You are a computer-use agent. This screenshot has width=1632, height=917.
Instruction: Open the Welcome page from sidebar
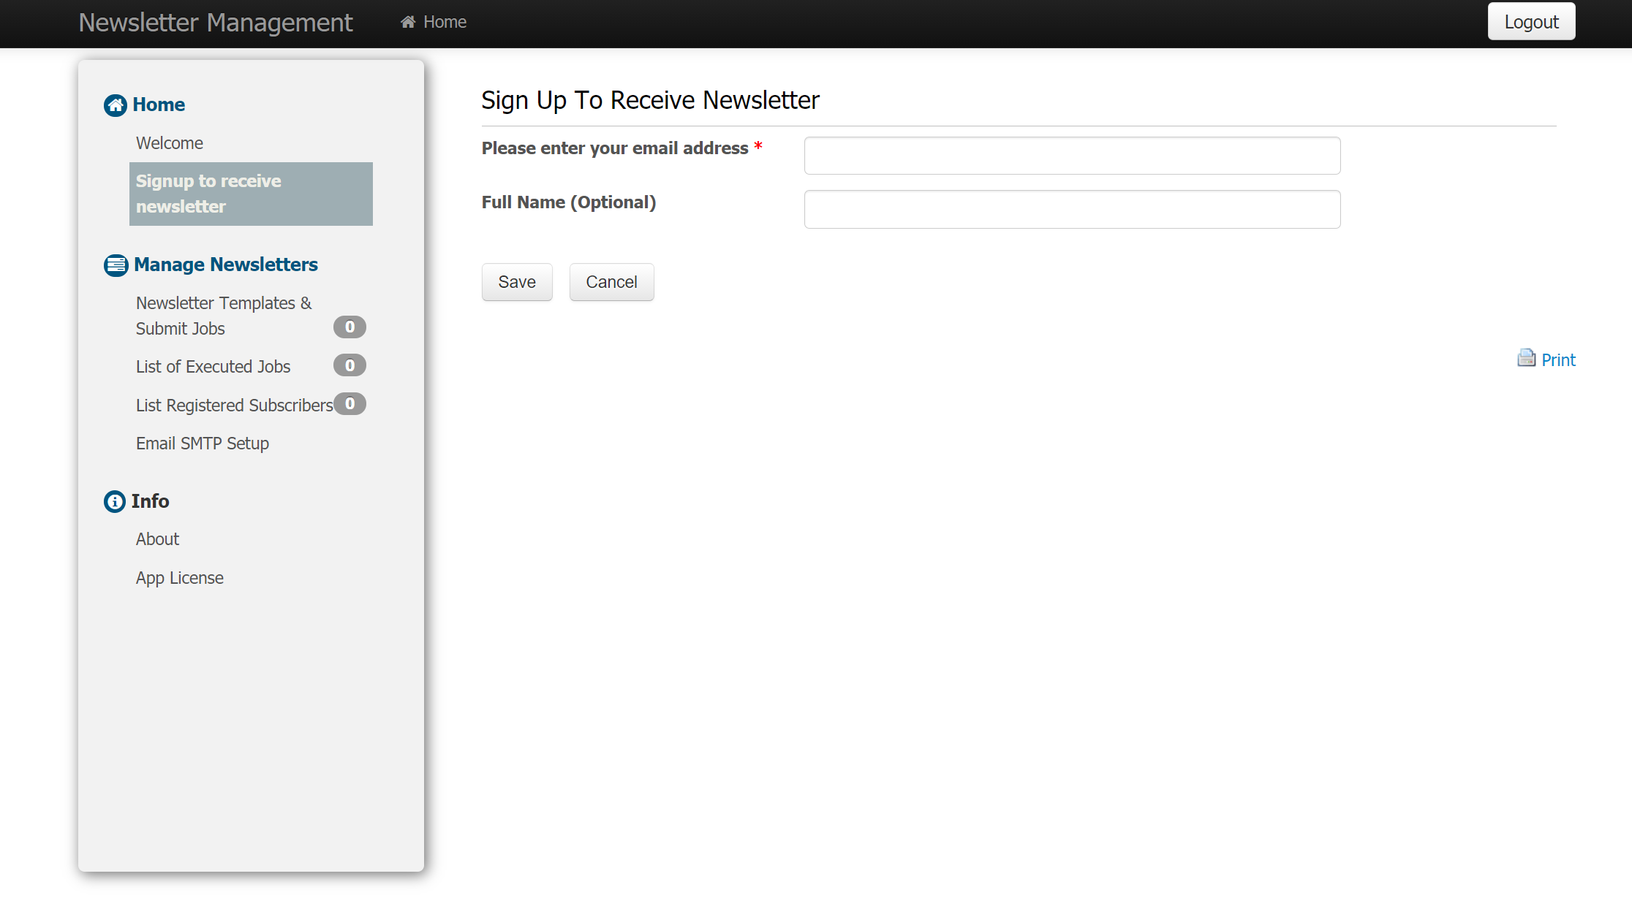click(170, 143)
